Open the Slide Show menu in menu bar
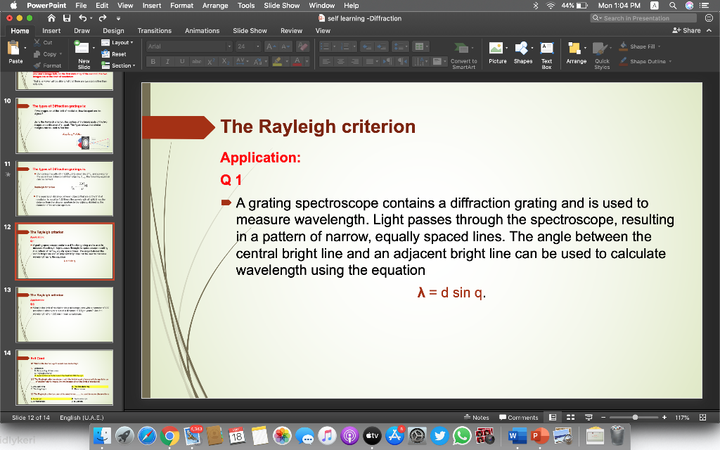The height and width of the screenshot is (450, 720). (281, 5)
